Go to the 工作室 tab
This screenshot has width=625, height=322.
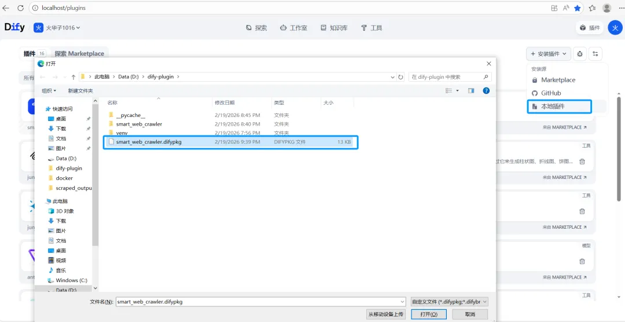point(293,28)
